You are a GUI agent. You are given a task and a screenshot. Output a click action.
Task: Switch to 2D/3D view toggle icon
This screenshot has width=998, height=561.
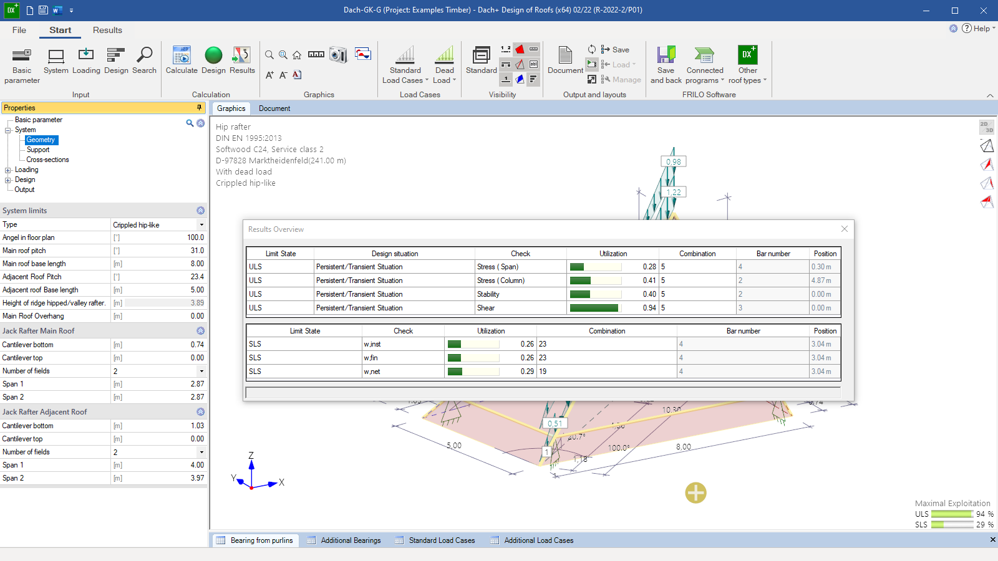[986, 127]
